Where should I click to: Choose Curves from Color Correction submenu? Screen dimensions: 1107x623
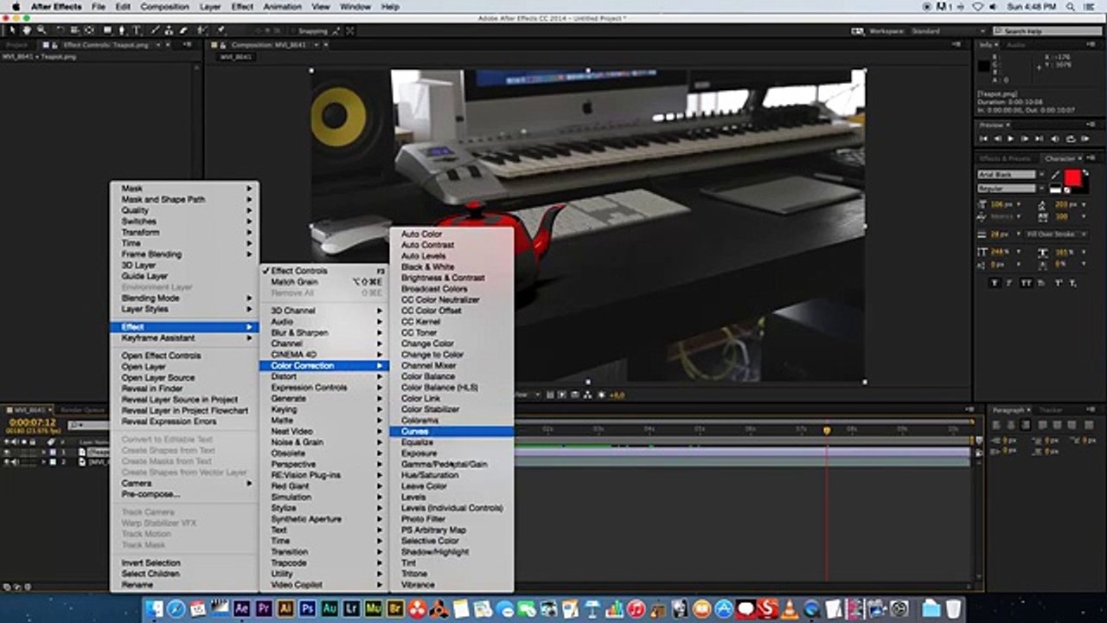(x=451, y=431)
